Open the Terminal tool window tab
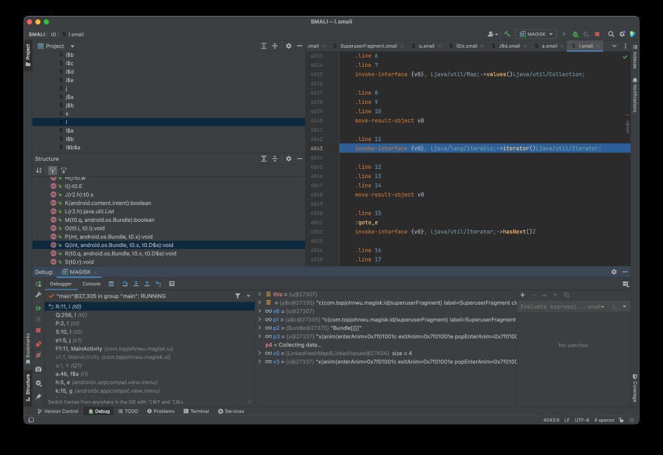Viewport: 663px width, 455px height. (x=196, y=411)
